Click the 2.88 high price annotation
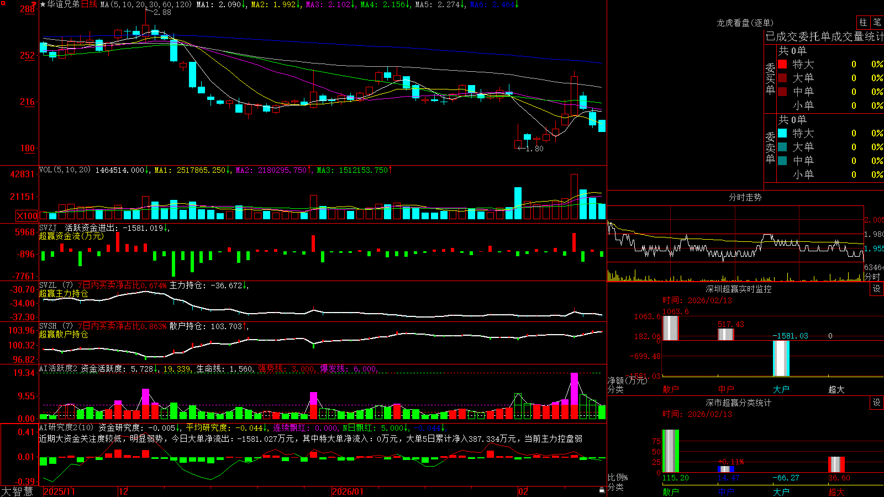 (x=162, y=12)
